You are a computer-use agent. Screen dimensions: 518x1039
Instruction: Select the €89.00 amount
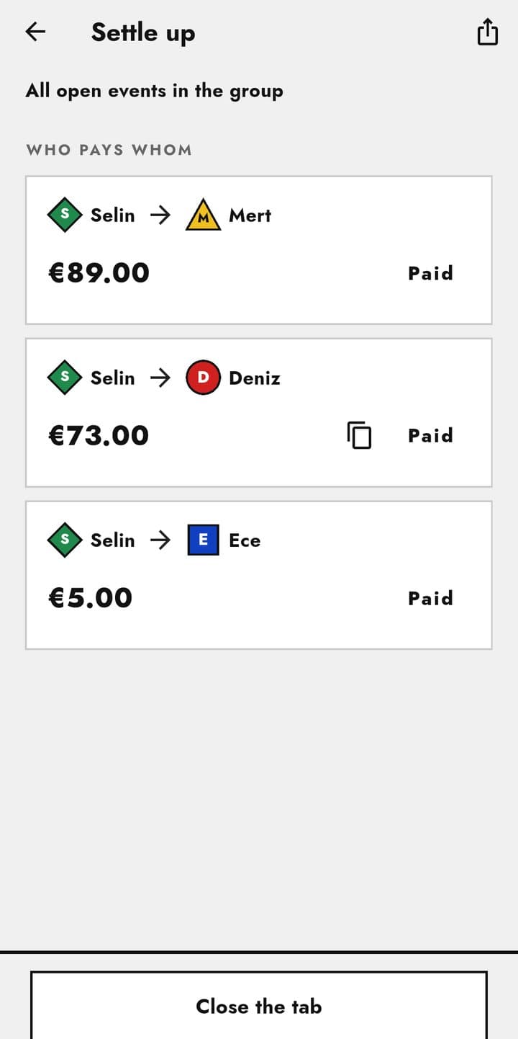[x=99, y=273]
